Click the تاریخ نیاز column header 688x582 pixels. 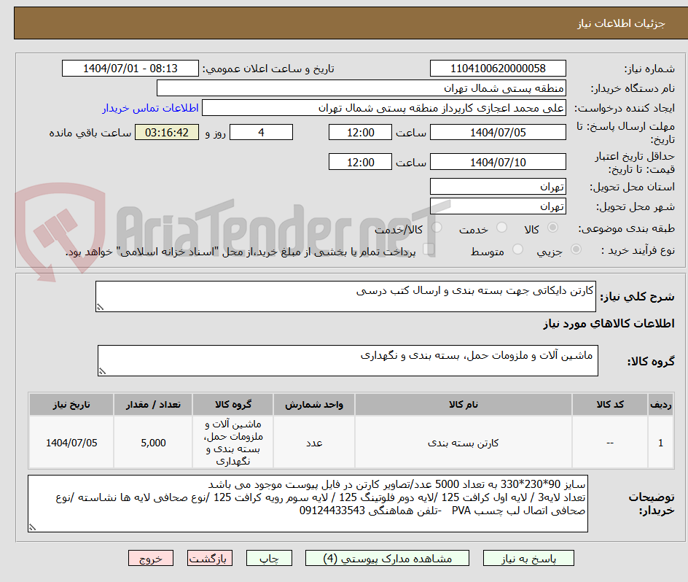pos(71,404)
